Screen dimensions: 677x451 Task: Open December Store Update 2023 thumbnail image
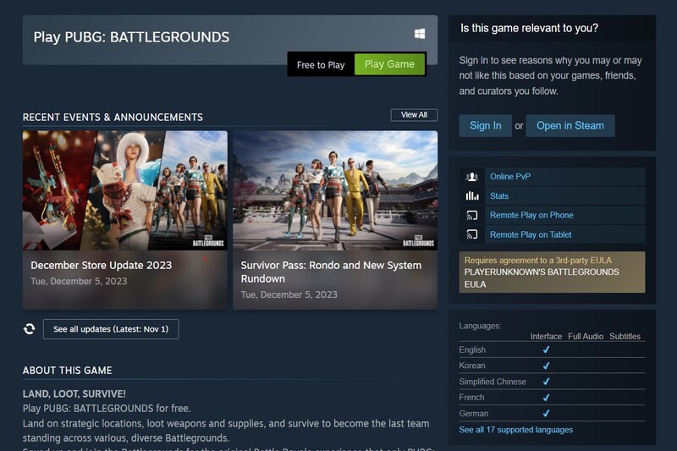[x=124, y=190]
